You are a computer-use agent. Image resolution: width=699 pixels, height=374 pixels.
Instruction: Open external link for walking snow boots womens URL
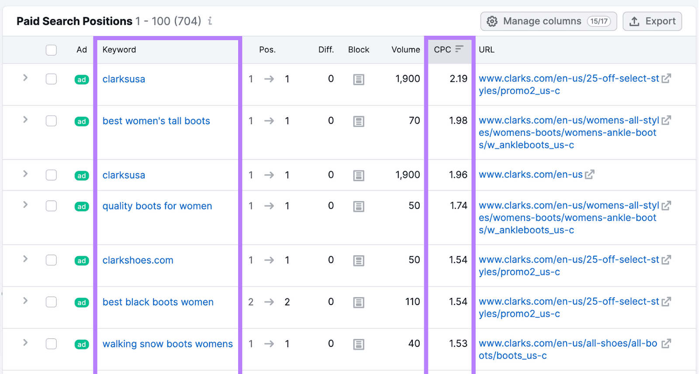point(666,343)
